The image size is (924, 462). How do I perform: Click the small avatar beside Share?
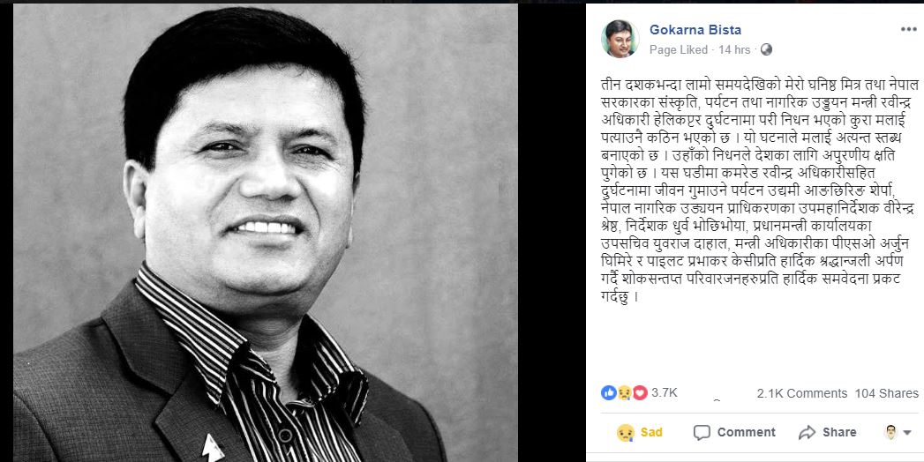(x=891, y=433)
